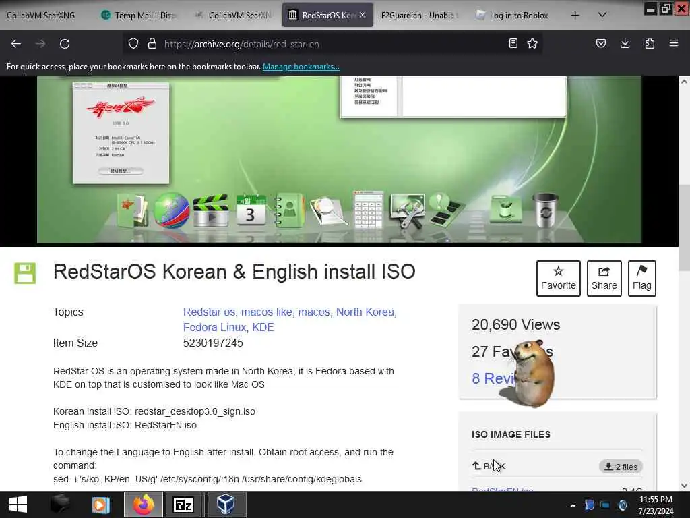The height and width of the screenshot is (518, 690).
Task: Click the ISO IMAGE FILES heading
Action: (x=511, y=434)
